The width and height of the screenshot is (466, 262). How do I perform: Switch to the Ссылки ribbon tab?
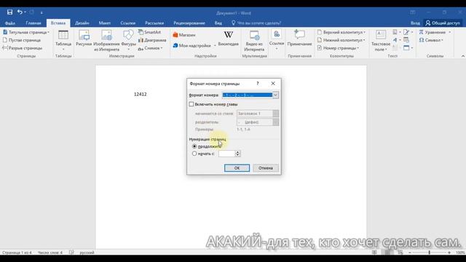tap(128, 23)
